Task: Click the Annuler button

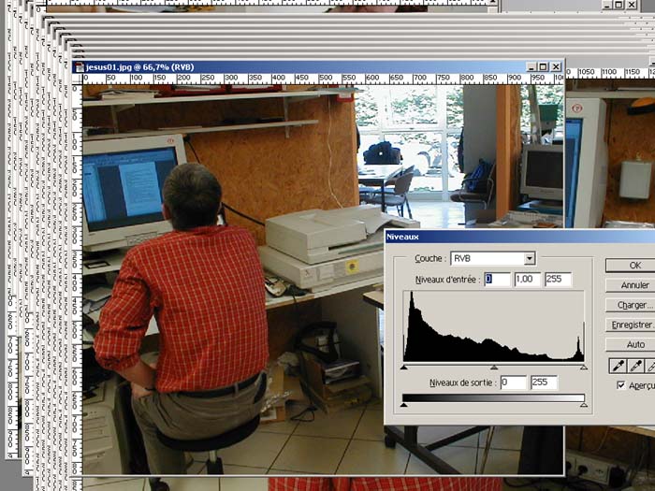Action: [630, 285]
